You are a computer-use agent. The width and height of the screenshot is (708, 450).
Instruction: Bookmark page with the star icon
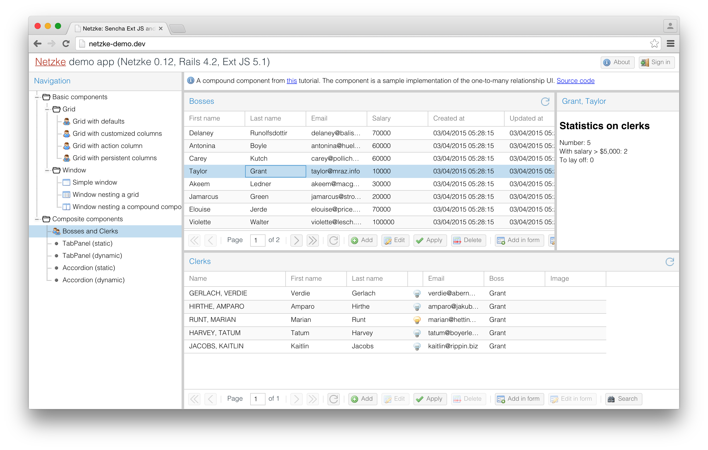[x=654, y=44]
